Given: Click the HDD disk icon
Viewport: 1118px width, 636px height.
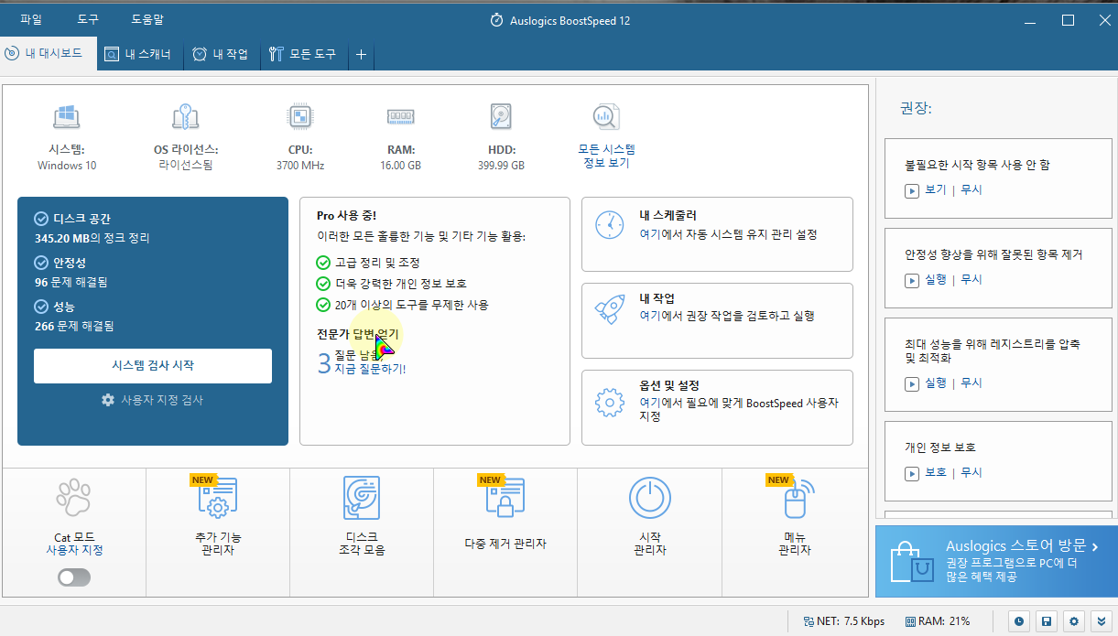Looking at the screenshot, I should 501,116.
